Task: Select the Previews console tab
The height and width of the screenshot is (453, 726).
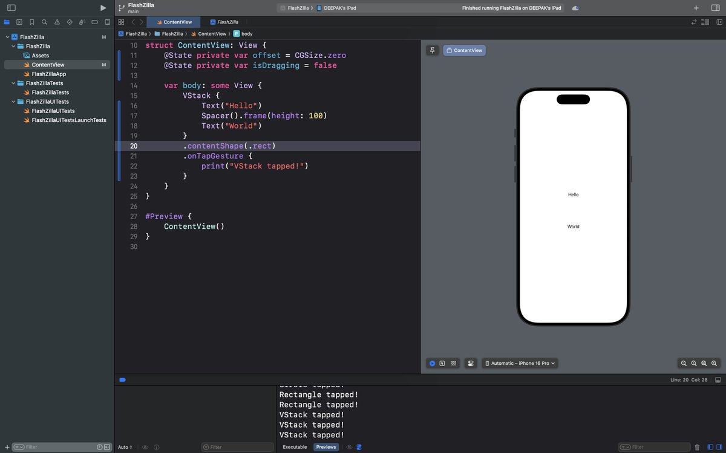Action: 326,447
